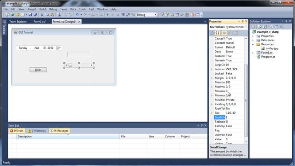Pin the Properties panel with auto-hide icon
This screenshot has width=295, height=166.
point(242,21)
